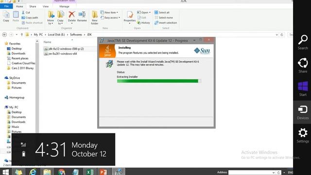Select SkyDrive in navigation pane
The height and width of the screenshot is (175, 311).
point(12,78)
